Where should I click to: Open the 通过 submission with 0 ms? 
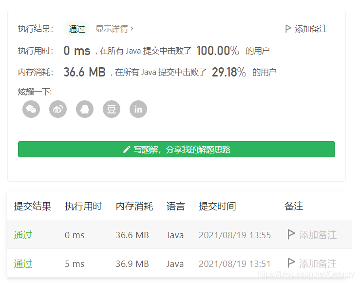click(23, 235)
